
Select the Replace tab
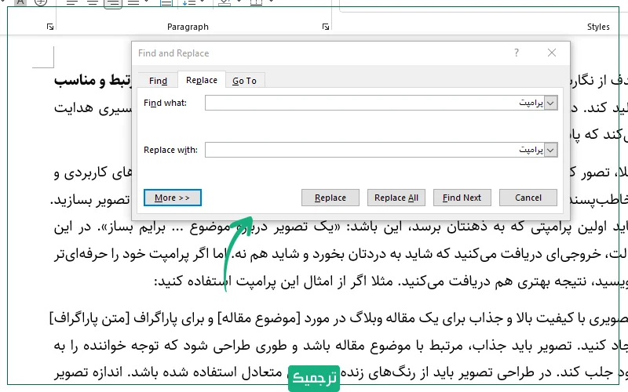coord(202,80)
